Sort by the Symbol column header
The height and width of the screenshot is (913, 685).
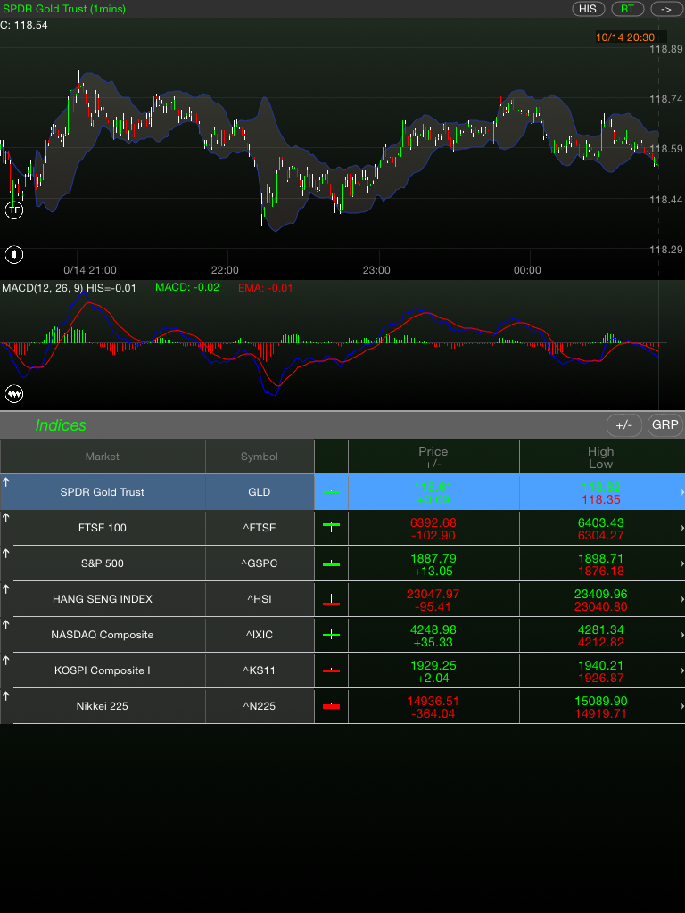click(260, 456)
